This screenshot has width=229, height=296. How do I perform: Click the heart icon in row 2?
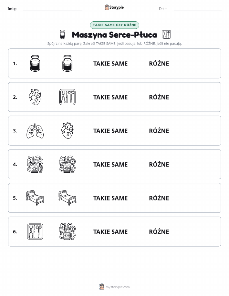35,97
